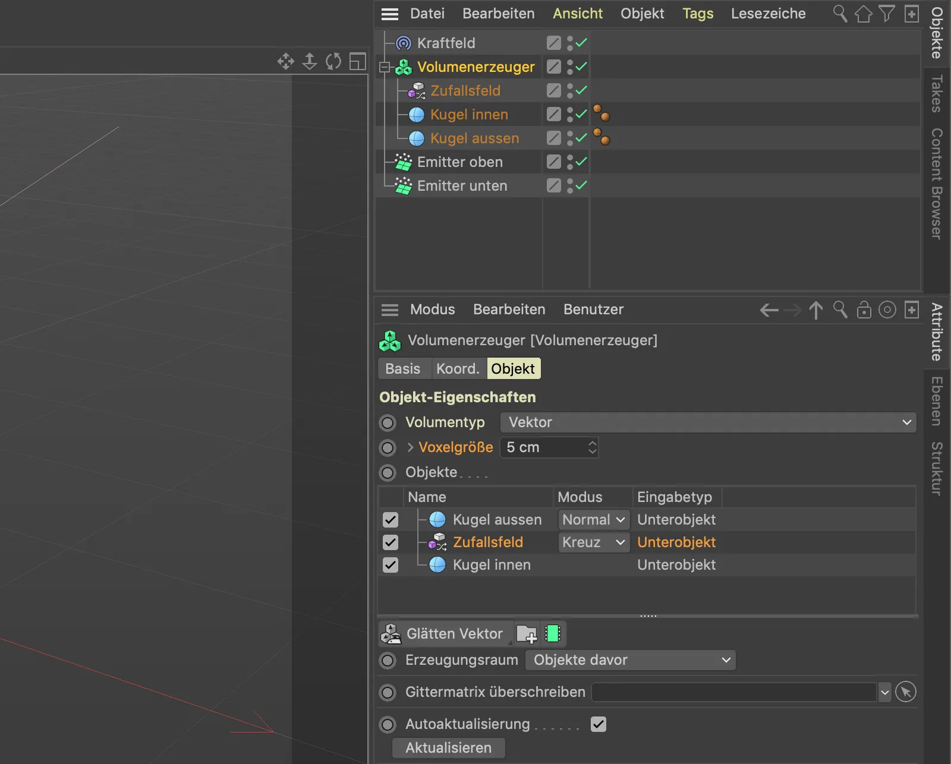
Task: Open the Datei menu
Action: tap(427, 14)
